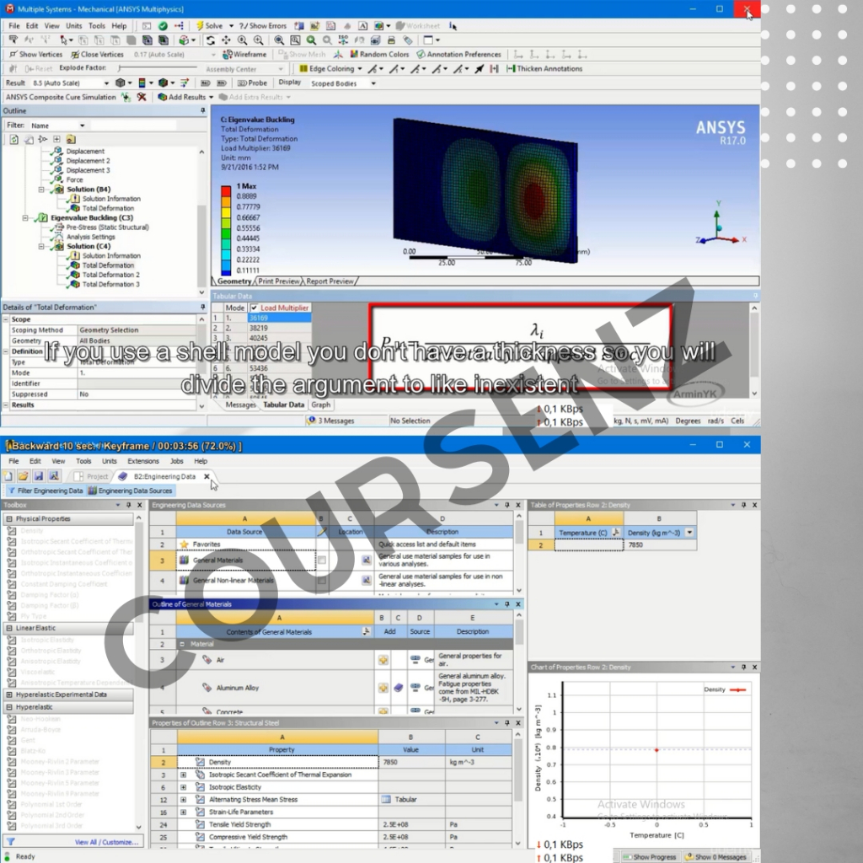
Task: Open the Scoped Bodies display dropdown
Action: point(373,83)
